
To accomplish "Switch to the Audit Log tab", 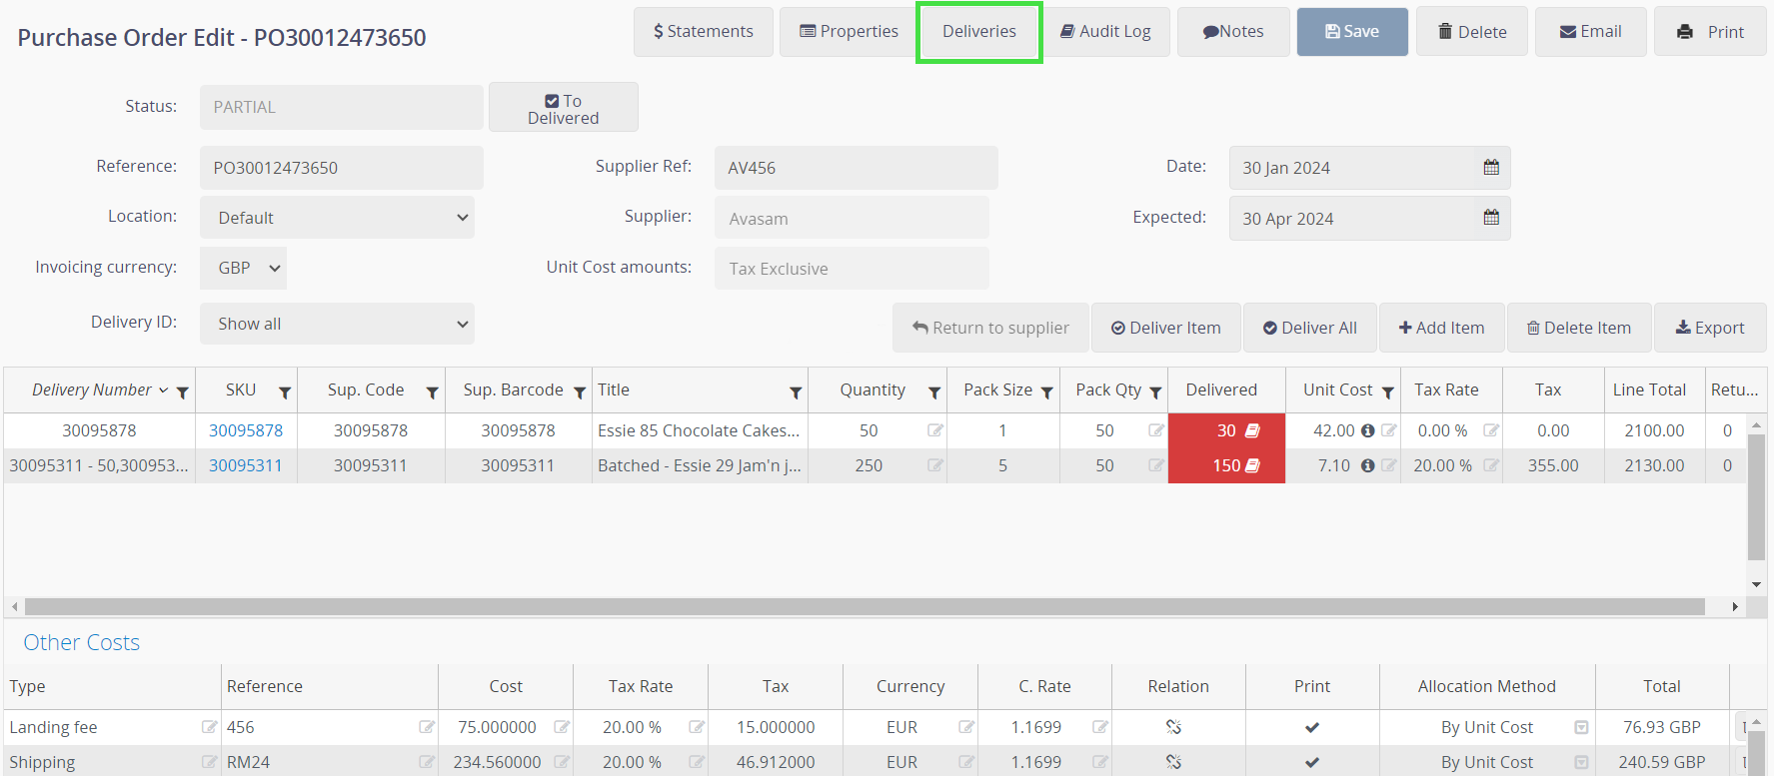I will pyautogui.click(x=1105, y=32).
